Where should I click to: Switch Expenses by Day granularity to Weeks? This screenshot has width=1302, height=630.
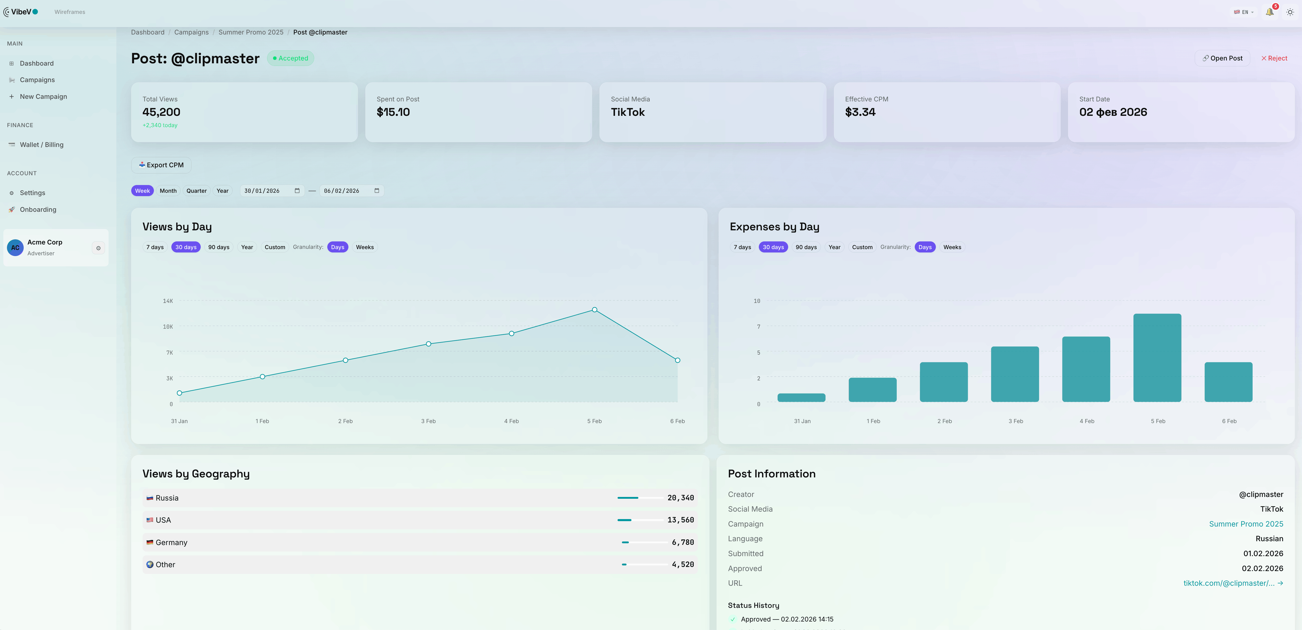click(x=952, y=247)
